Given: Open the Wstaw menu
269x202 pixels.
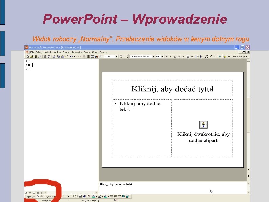Looking at the screenshot, I should tap(57, 52).
